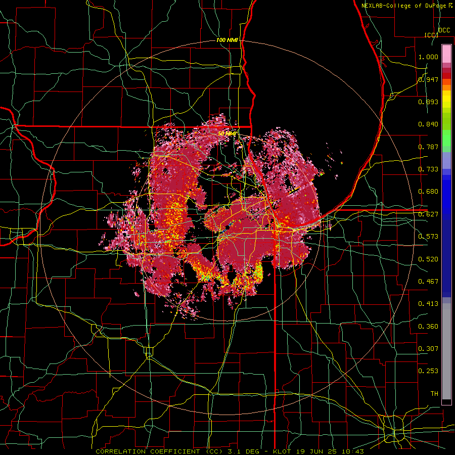
Task: Select the 0.413 scale value
Action: [428, 304]
